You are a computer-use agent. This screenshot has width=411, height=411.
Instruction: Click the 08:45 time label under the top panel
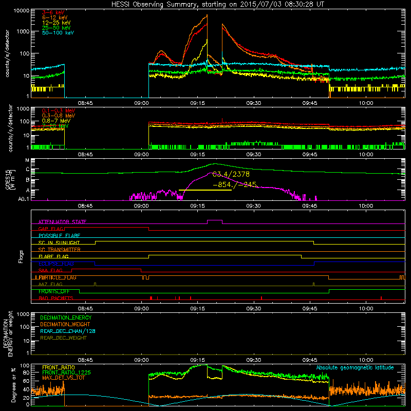pos(85,103)
